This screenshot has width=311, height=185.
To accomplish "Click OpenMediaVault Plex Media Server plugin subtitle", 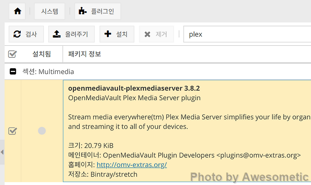I will point(134,98).
